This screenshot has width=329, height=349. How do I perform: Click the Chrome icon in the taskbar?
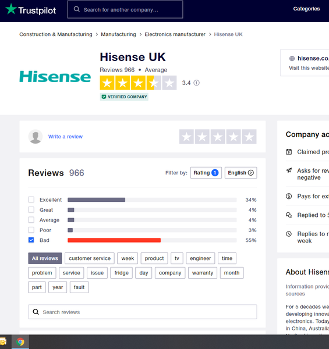click(20, 341)
